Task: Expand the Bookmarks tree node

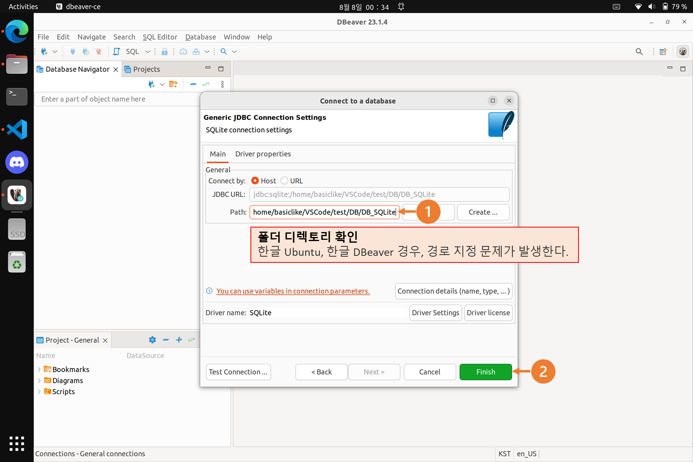Action: (x=39, y=370)
